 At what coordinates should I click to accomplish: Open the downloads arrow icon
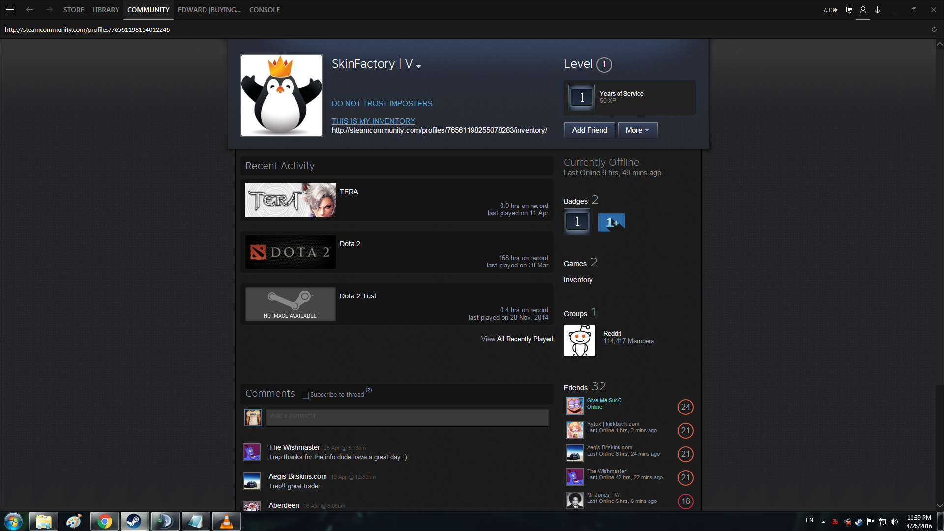[x=877, y=10]
